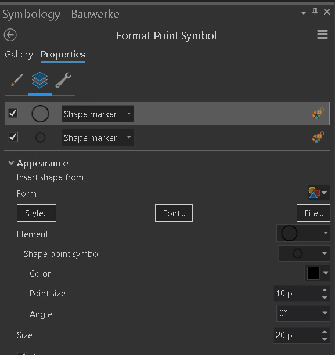This screenshot has width=335, height=355.
Task: Open the first layer's Shape marker dropdown
Action: (98, 114)
